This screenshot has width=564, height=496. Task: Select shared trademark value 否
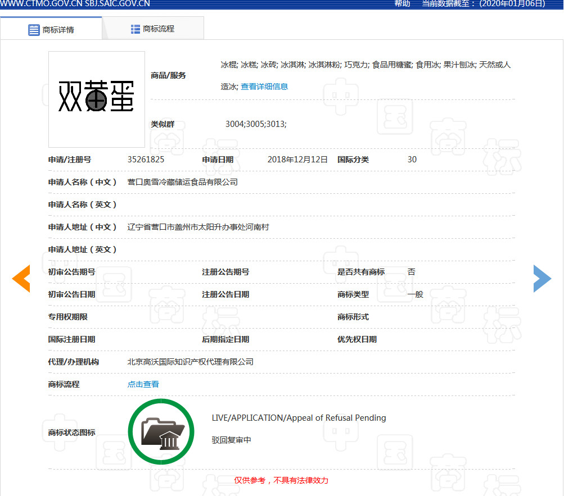(411, 272)
